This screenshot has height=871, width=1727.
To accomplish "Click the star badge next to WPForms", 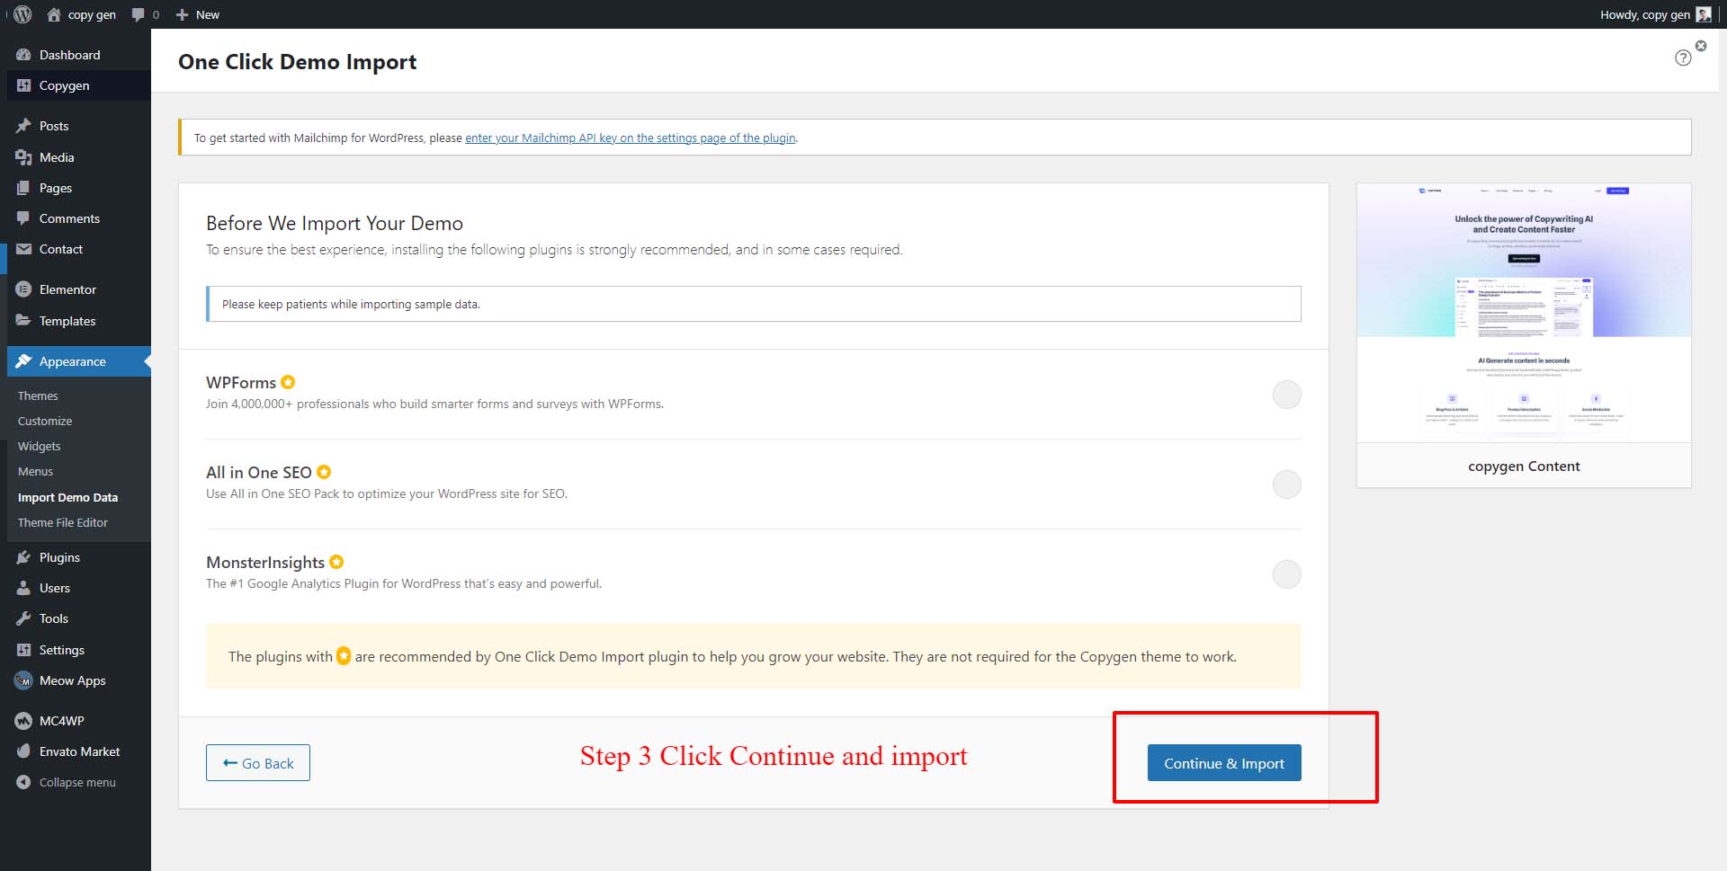I will 288,382.
